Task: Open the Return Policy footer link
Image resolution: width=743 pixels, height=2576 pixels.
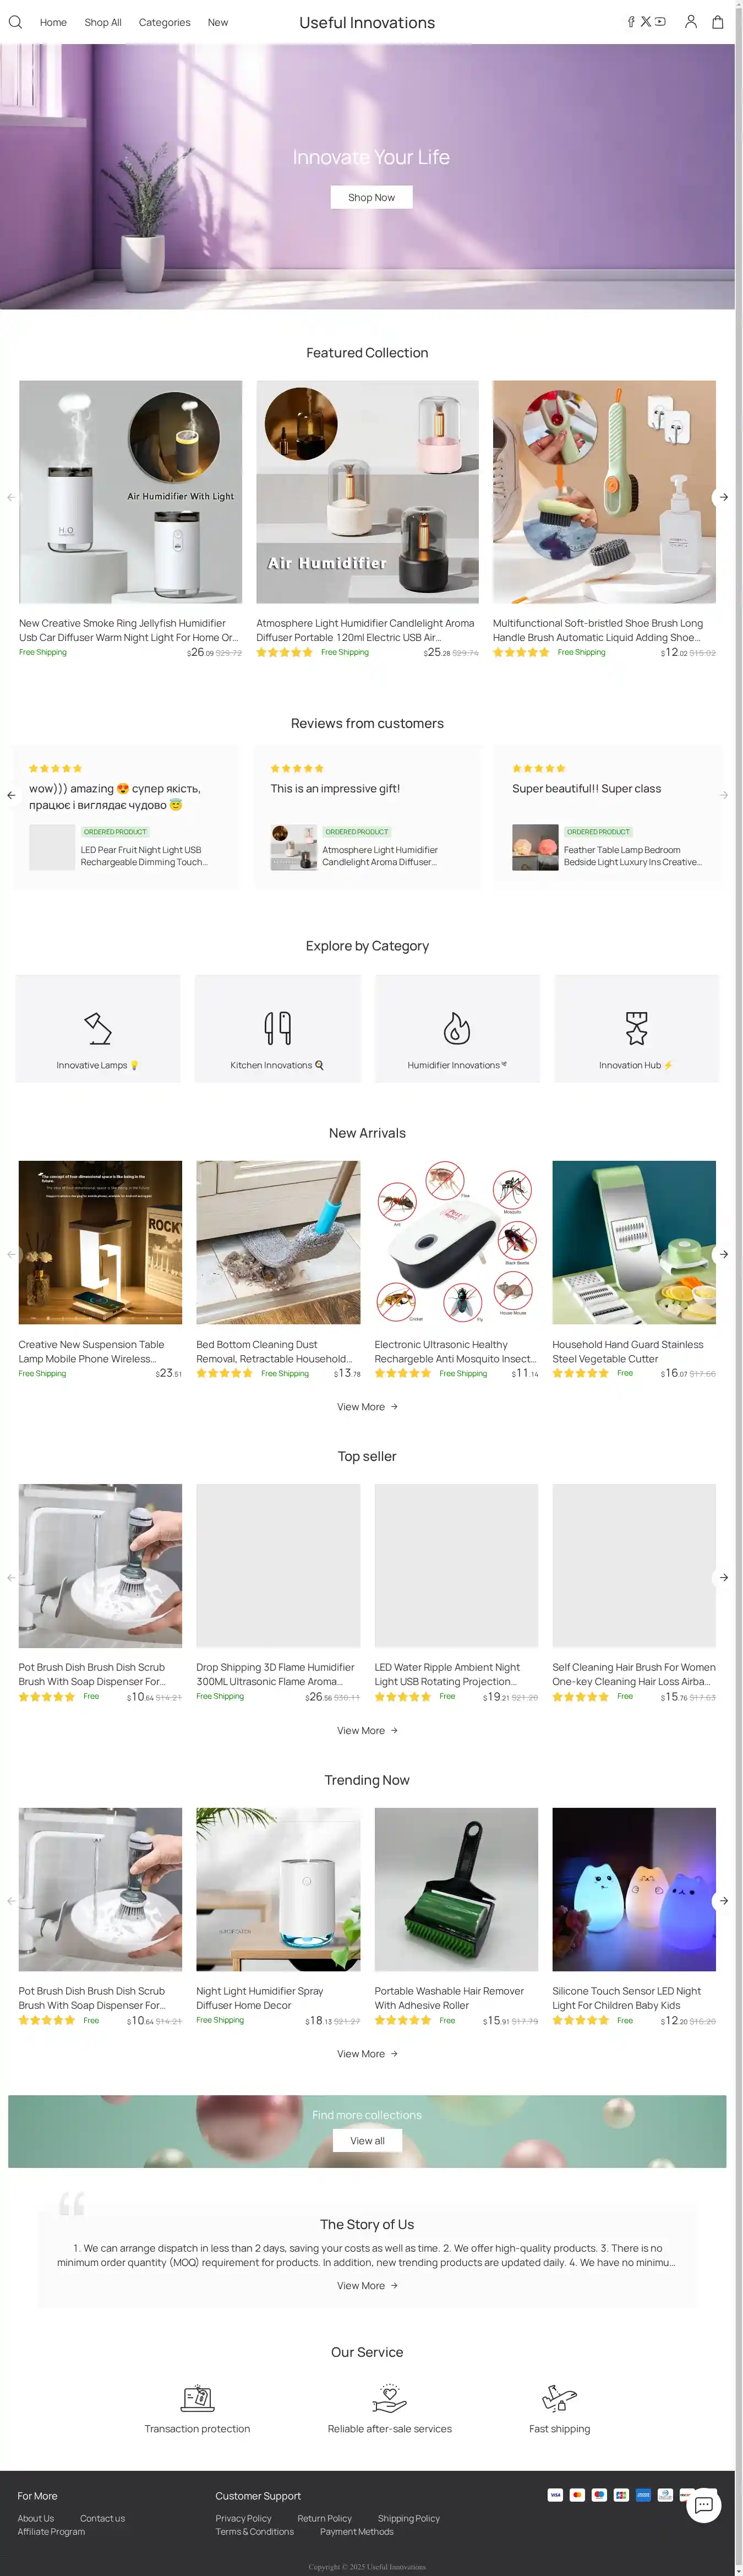Action: (x=324, y=2518)
